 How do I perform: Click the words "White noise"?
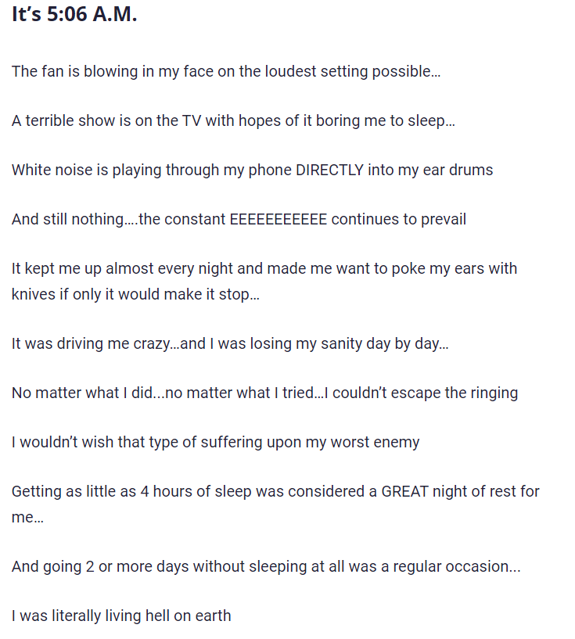49,170
